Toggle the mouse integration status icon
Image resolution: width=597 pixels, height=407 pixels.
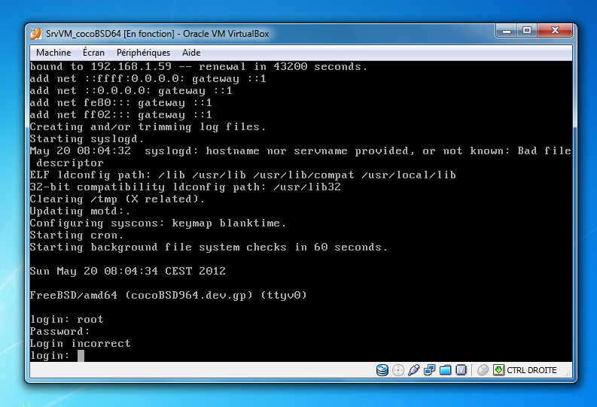coord(483,370)
